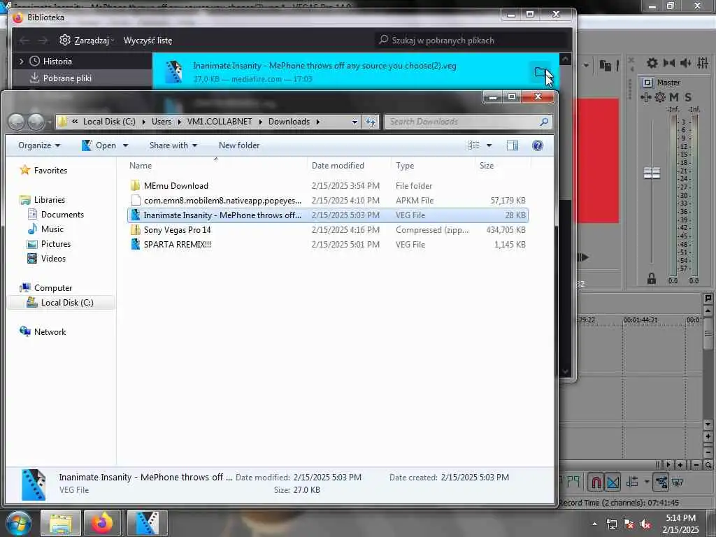Select Favorites in navigation pane

[50, 171]
